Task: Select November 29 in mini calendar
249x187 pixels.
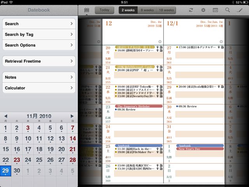Action: 5,171
